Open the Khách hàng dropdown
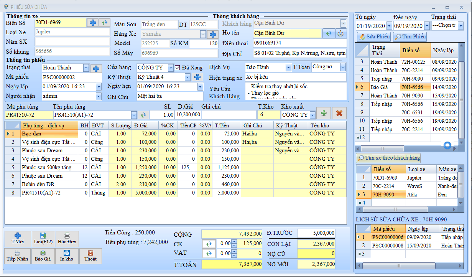 [x=343, y=23]
